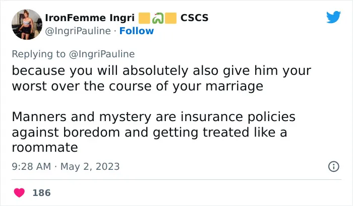
Task: Open the @IngriPauline mention in Replying to
Action: point(102,54)
